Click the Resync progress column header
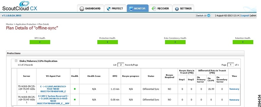Viewport: 261px width, 107px height. pyautogui.click(x=131, y=76)
